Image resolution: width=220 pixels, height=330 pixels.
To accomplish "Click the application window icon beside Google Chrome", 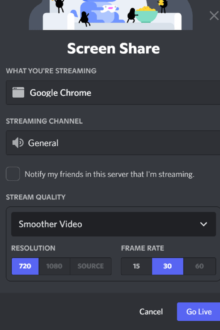I will click(x=18, y=92).
